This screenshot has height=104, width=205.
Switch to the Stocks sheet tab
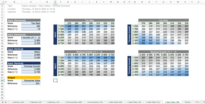point(188,102)
